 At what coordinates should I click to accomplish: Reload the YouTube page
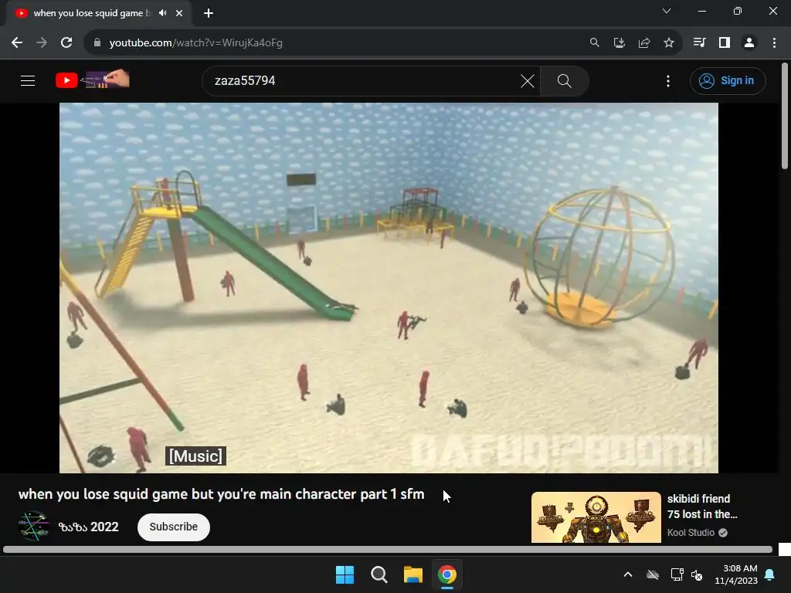tap(66, 43)
